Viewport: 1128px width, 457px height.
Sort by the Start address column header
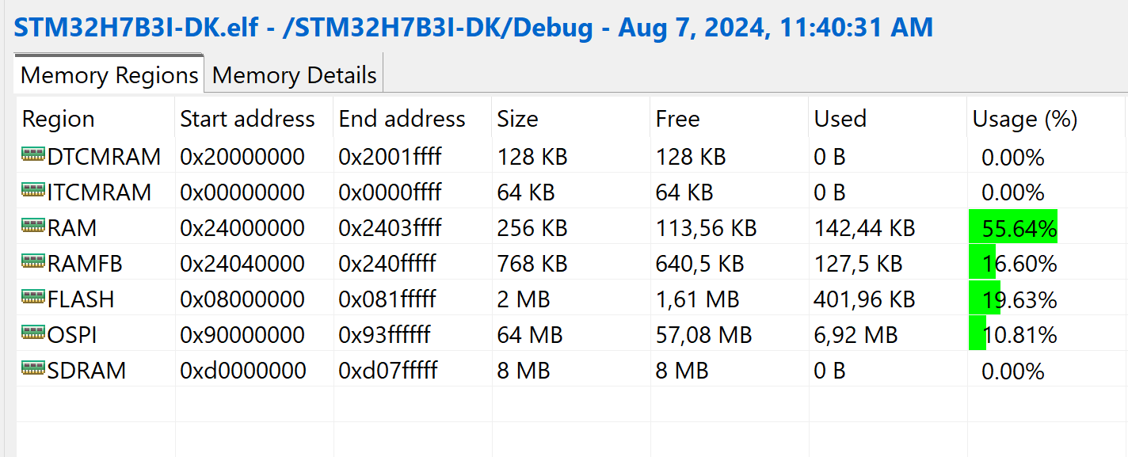(x=247, y=119)
